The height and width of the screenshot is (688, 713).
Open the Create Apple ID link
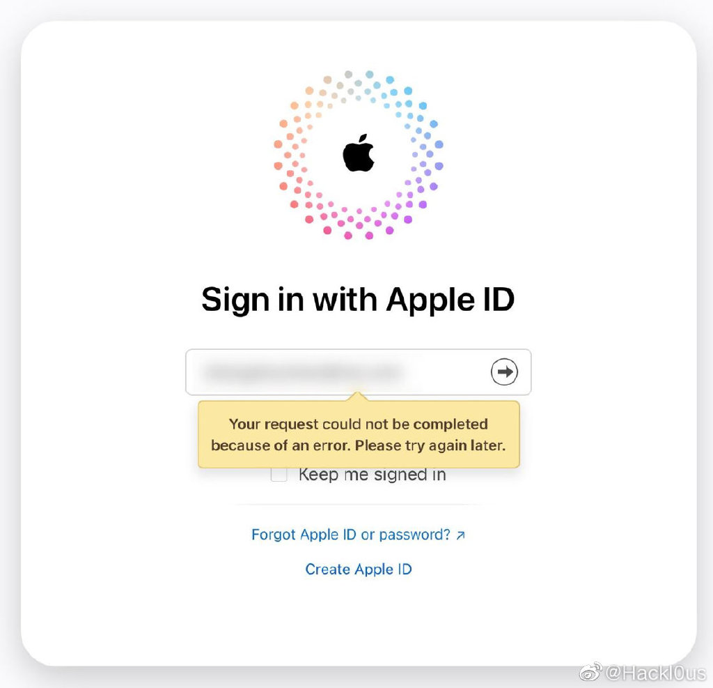359,569
